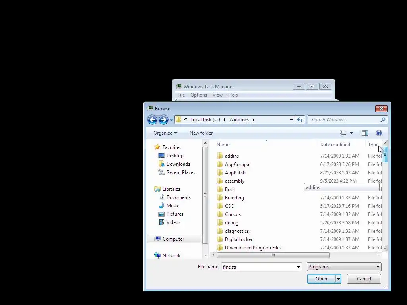Screen dimensions: 407x305
Task: Click Local Disk (C:) in address bar
Action: tap(205, 120)
